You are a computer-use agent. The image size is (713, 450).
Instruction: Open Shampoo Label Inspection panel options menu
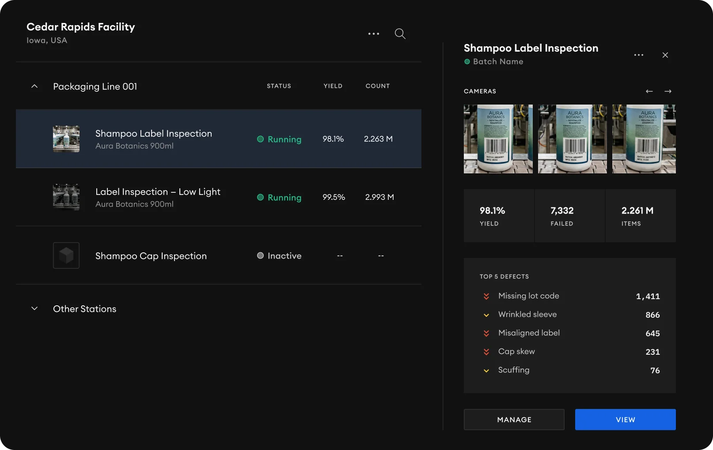point(638,55)
